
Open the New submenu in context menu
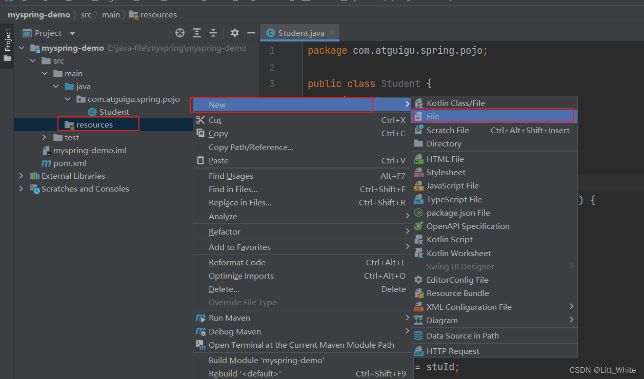303,104
